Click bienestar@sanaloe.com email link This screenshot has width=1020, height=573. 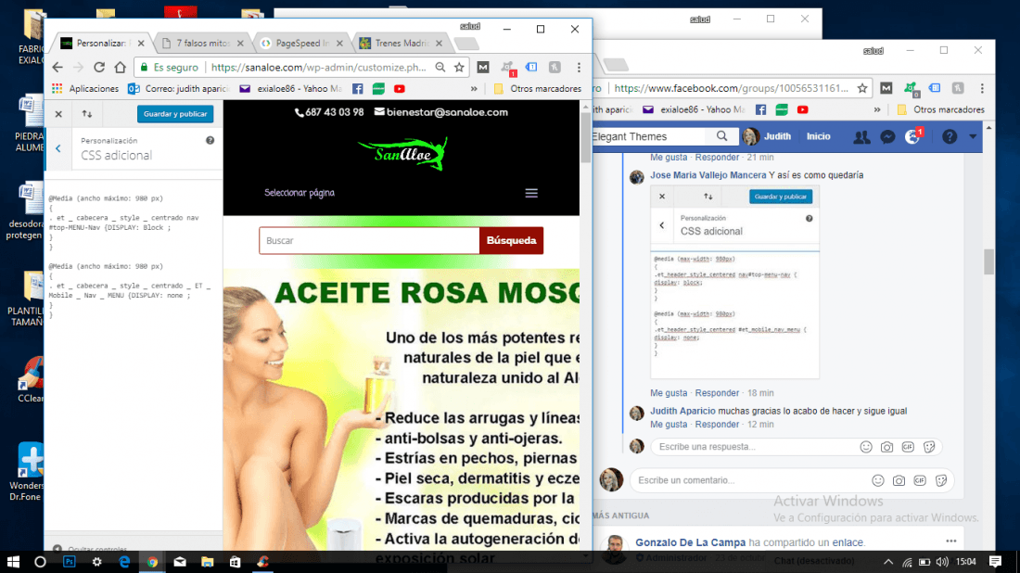click(441, 112)
